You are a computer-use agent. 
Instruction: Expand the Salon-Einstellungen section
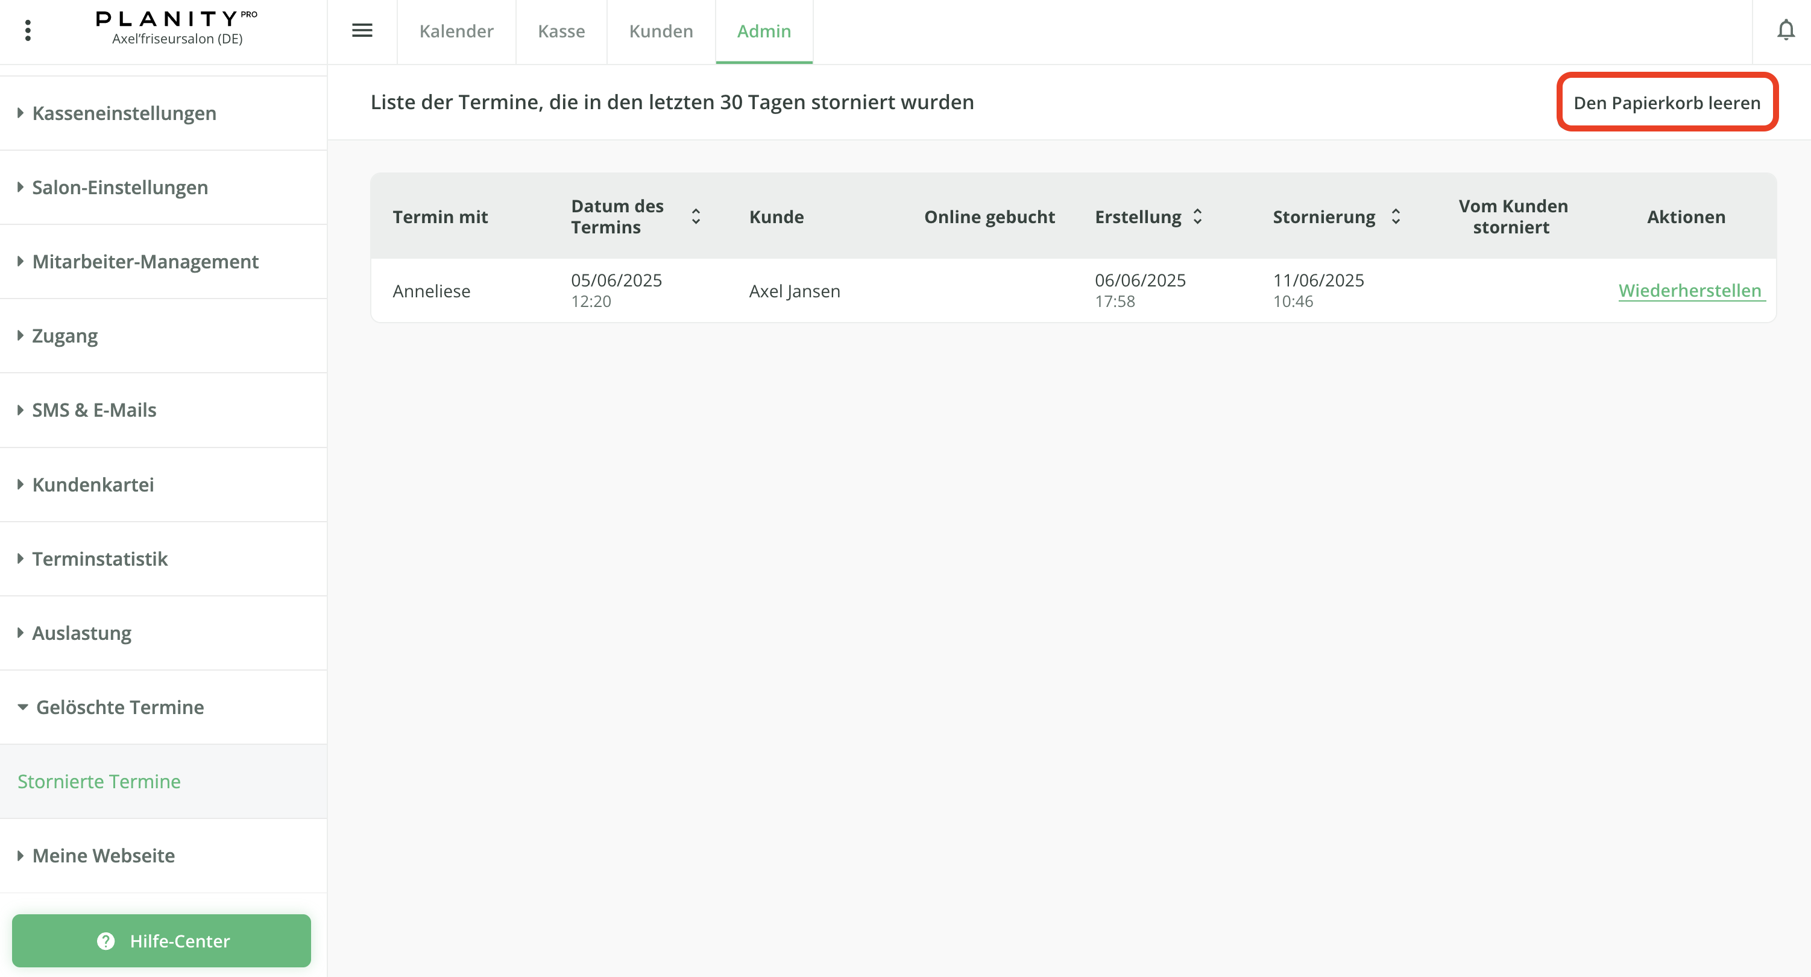119,187
